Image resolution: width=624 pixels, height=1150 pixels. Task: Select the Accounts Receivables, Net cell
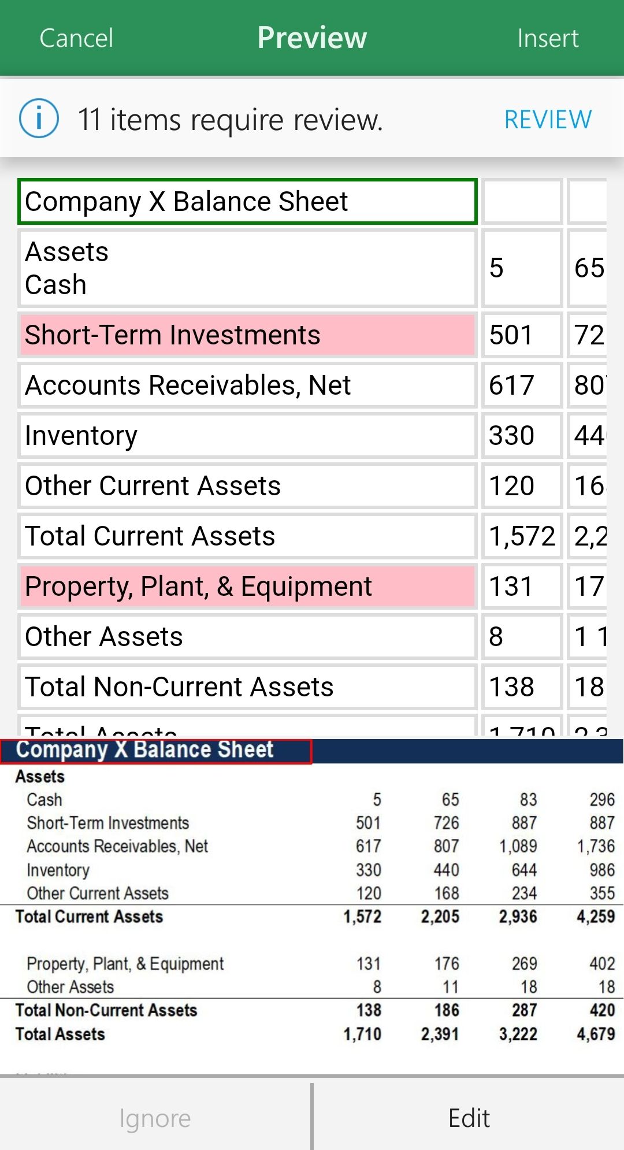(247, 385)
